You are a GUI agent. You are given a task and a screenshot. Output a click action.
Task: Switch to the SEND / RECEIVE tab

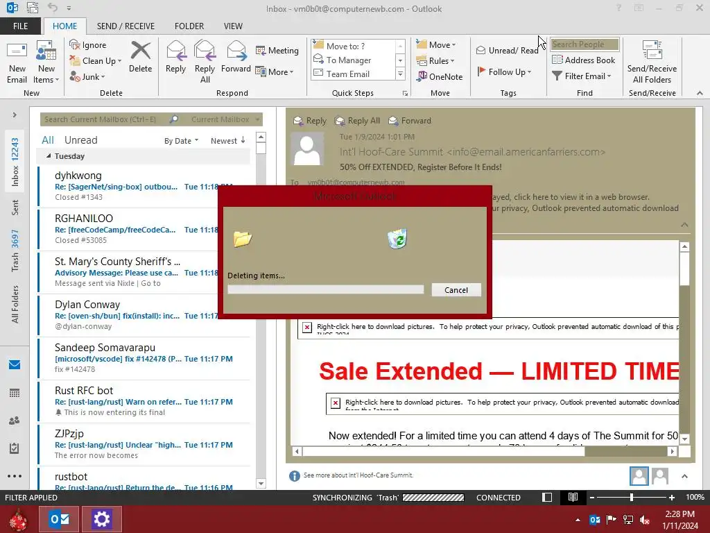[126, 26]
